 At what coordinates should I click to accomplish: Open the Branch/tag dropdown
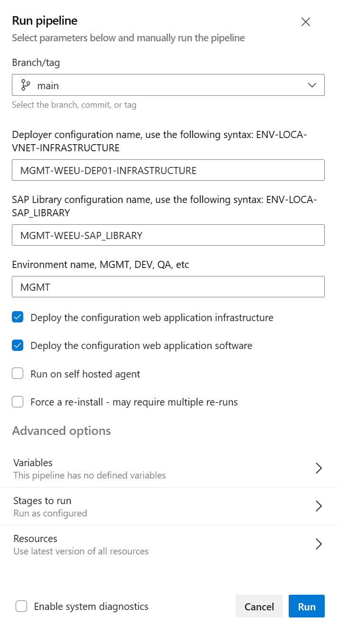[311, 85]
